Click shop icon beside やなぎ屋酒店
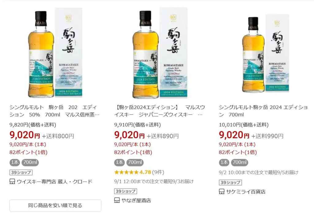The width and height of the screenshot is (314, 217). [x=117, y=200]
